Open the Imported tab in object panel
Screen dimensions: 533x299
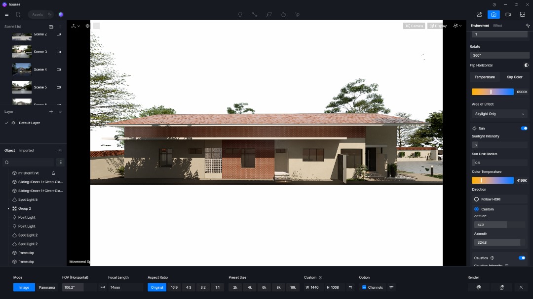click(x=27, y=151)
